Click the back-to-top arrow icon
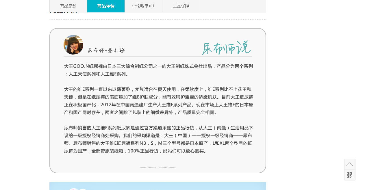 (x=350, y=164)
